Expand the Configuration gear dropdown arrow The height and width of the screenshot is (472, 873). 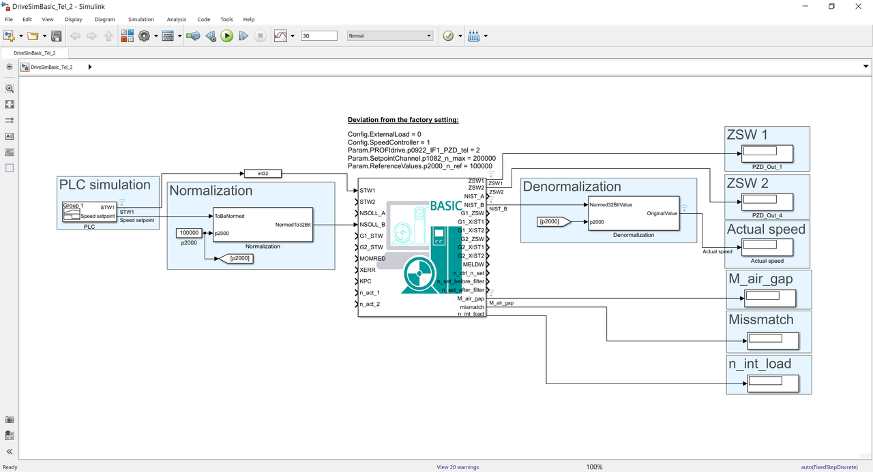coord(156,36)
